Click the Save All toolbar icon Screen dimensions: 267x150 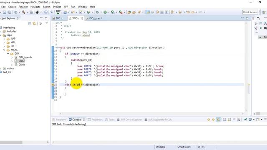[9, 12]
